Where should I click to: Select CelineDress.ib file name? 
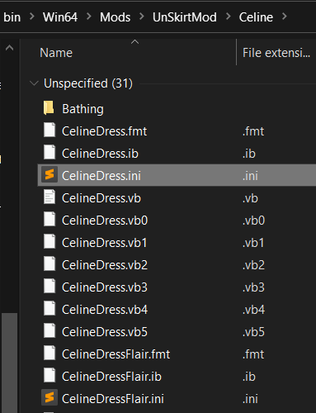coord(100,154)
